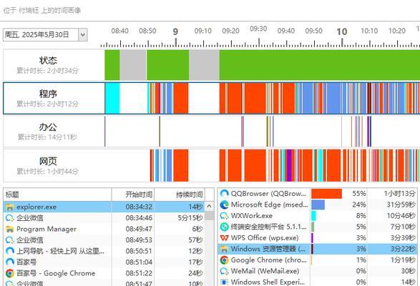Click the 10:20 time ruler label

397,31
